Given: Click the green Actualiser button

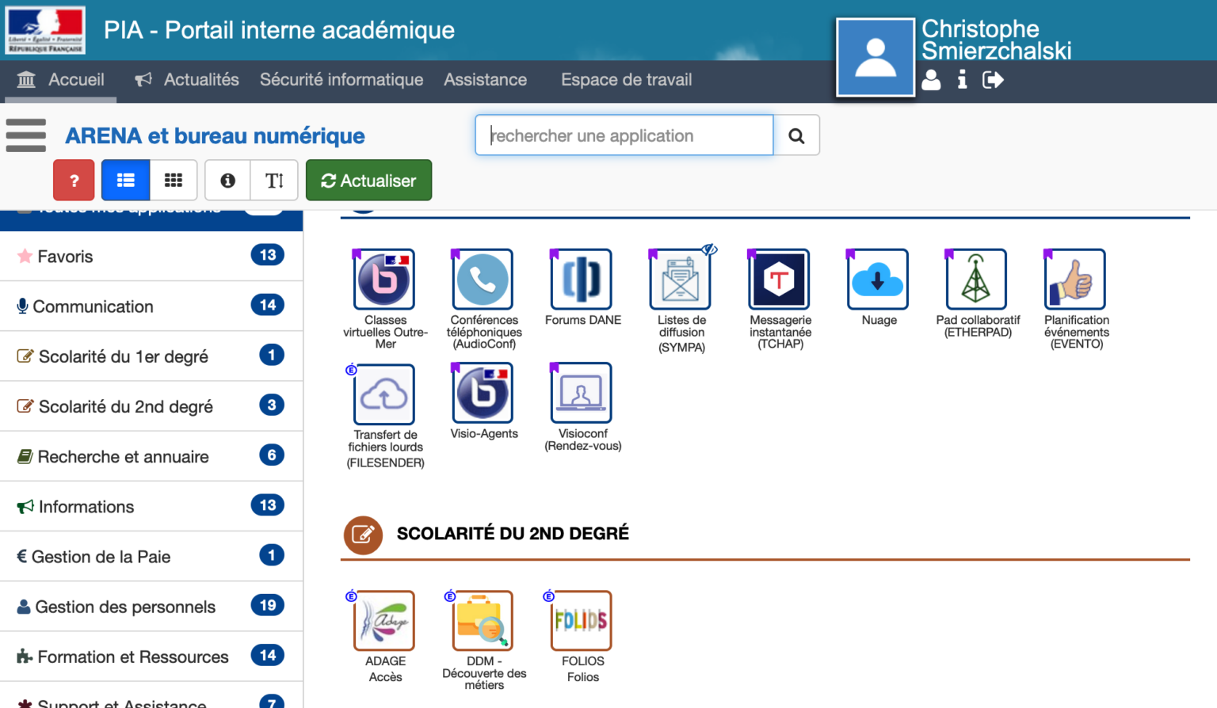Looking at the screenshot, I should point(368,181).
